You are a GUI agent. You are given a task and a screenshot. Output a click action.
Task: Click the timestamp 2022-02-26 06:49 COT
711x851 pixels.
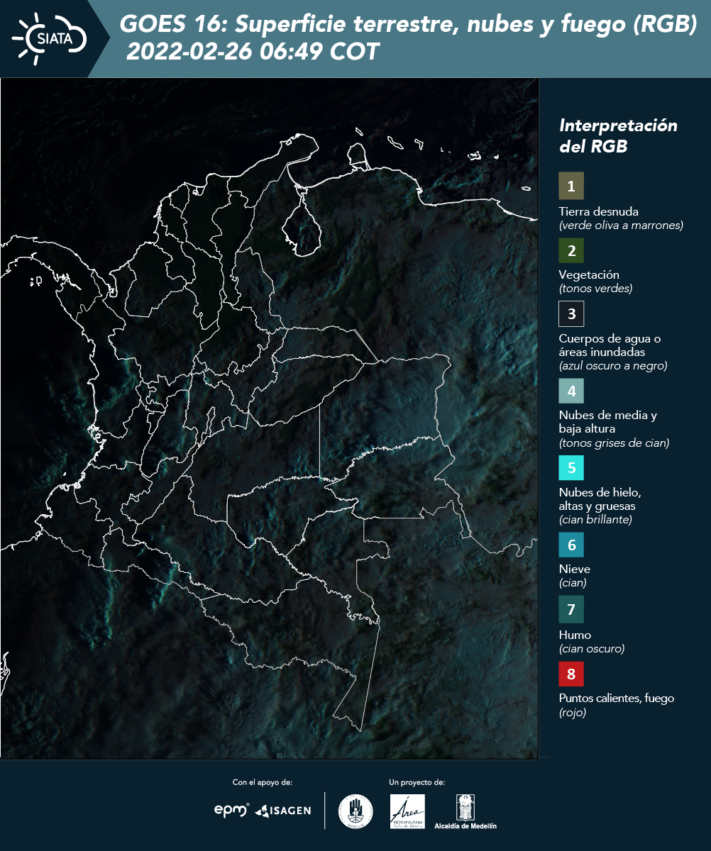click(253, 52)
